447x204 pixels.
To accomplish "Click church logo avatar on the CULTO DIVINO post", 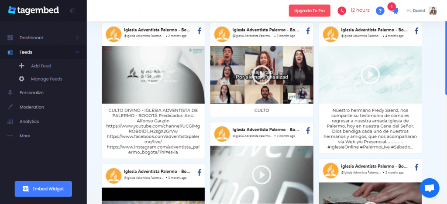I will (x=114, y=34).
